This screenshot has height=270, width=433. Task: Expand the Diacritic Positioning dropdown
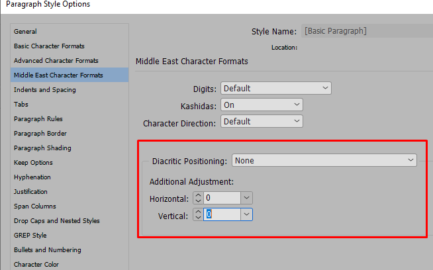[324, 160]
